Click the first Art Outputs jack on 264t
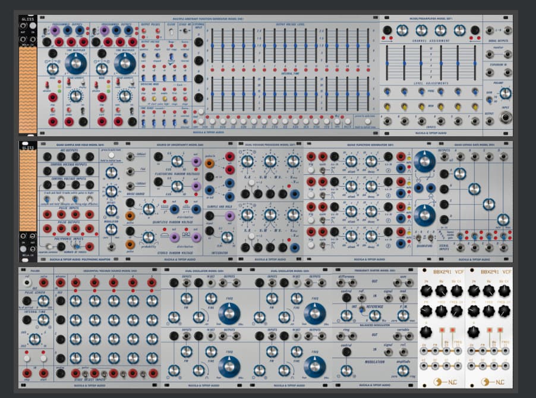 pyautogui.click(x=47, y=156)
